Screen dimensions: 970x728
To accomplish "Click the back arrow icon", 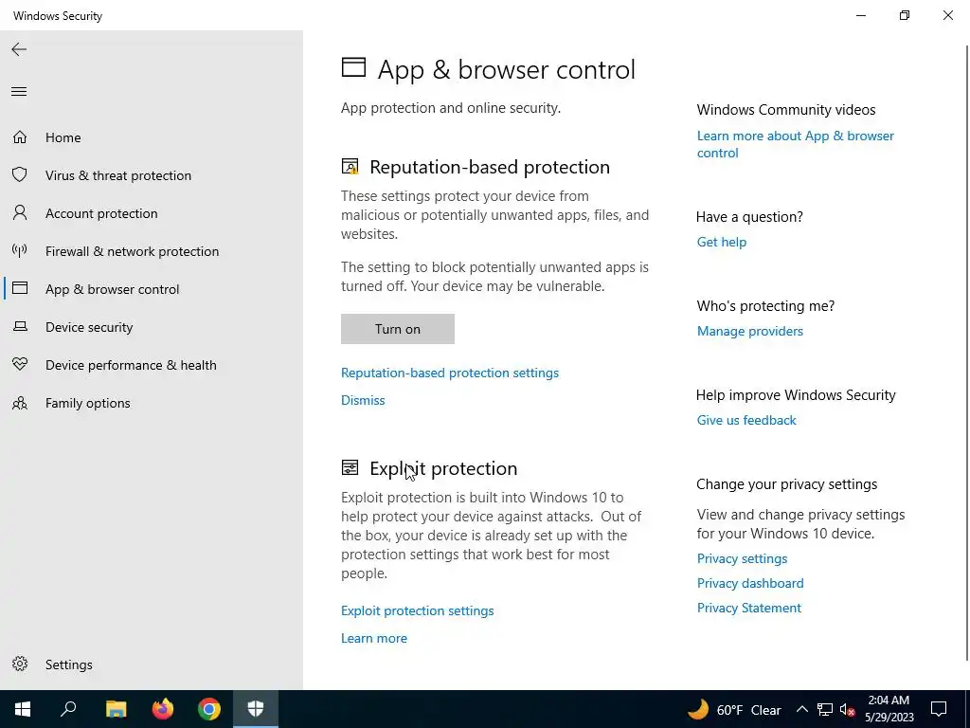I will pos(19,49).
